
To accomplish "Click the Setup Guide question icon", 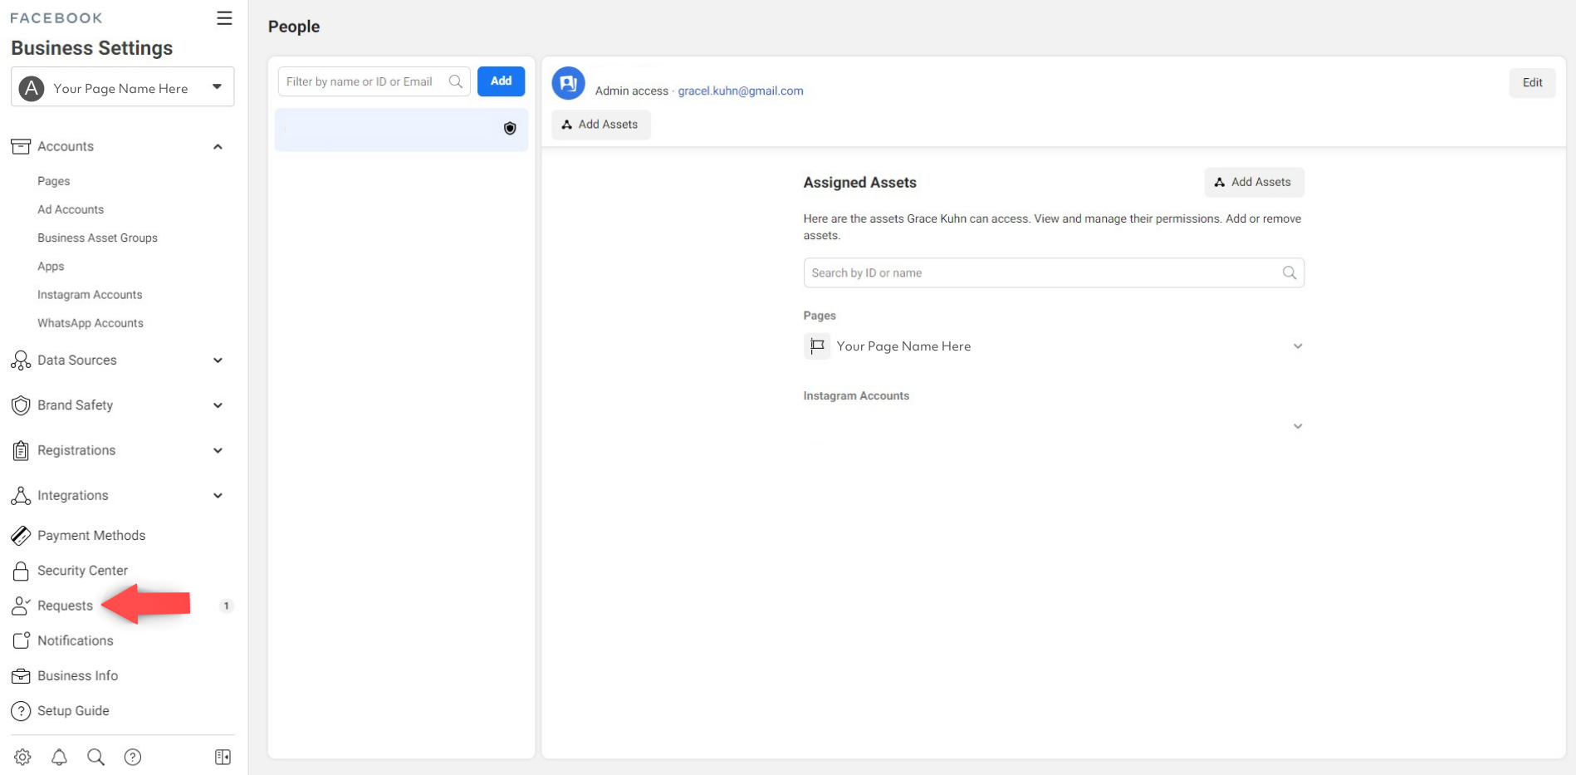I will (21, 711).
